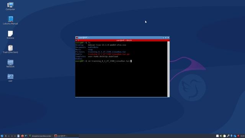Switch to virtual desktop 2
The width and height of the screenshot is (245, 138).
point(9,136)
